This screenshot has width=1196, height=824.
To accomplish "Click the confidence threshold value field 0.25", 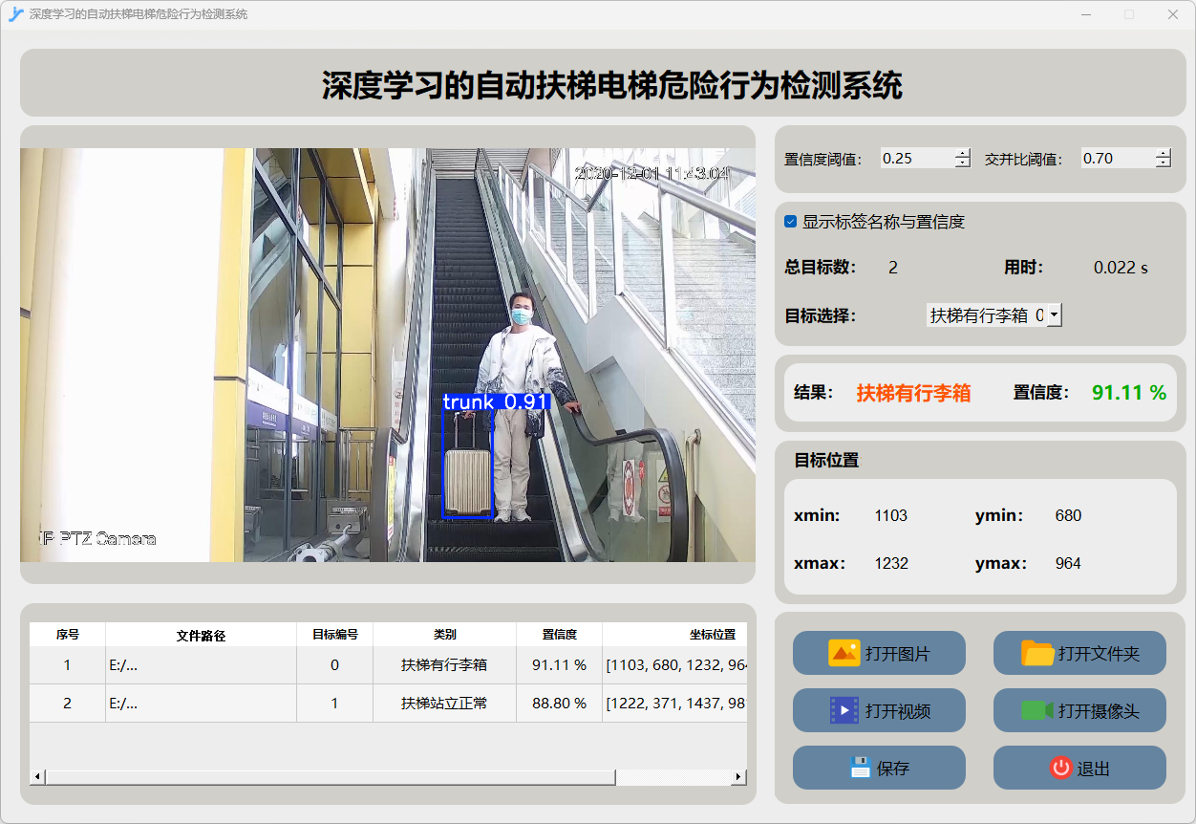I will (915, 159).
